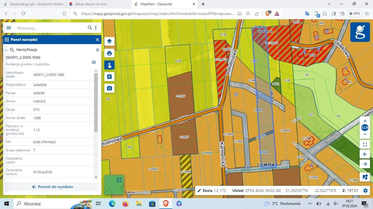This screenshot has height=209, width=373.
Task: Open coordinate system settings gear
Action: 365,191
